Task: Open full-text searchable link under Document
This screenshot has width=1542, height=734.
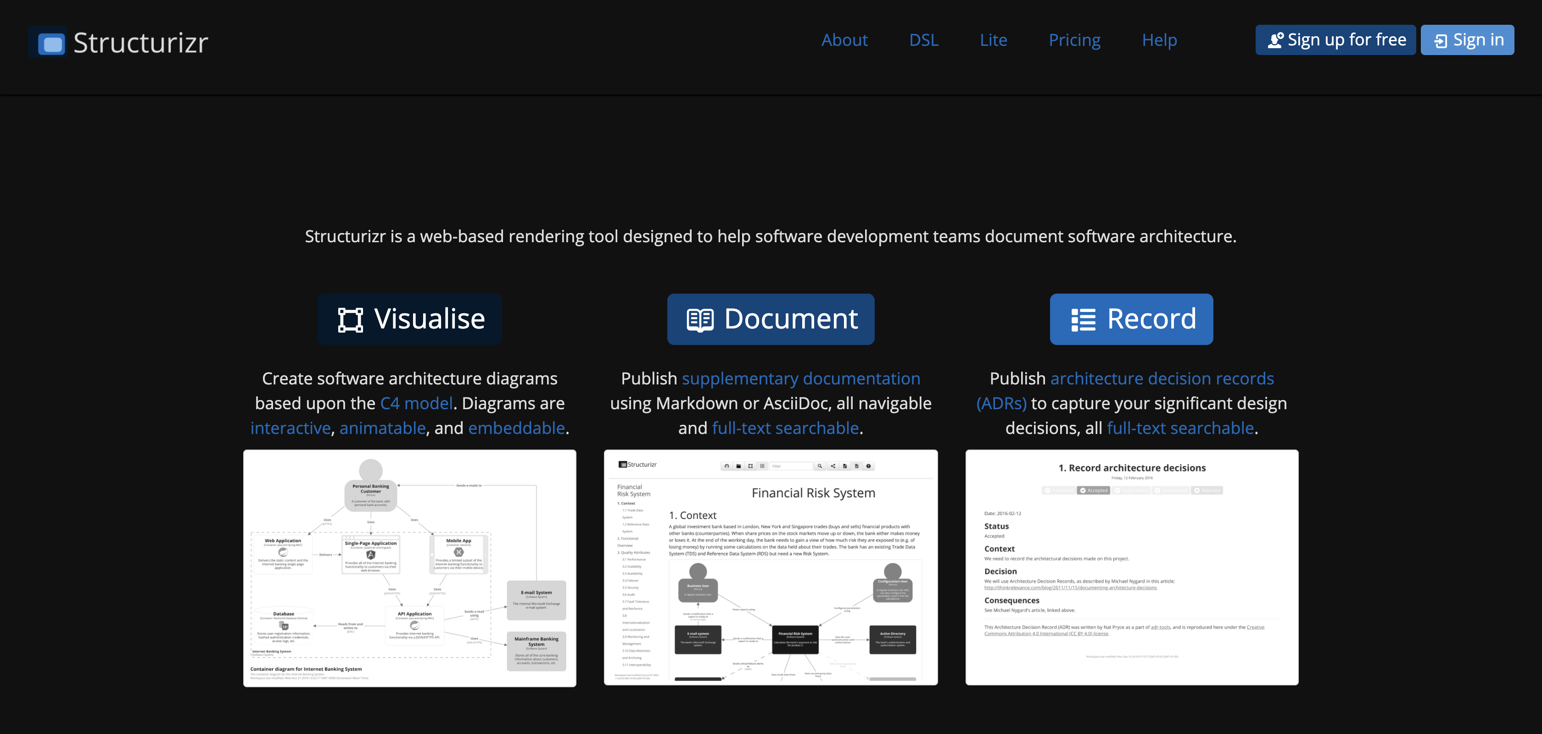Action: (785, 428)
